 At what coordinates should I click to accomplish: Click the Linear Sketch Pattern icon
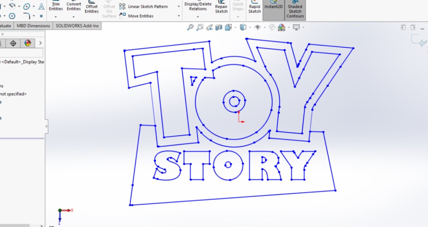point(122,6)
